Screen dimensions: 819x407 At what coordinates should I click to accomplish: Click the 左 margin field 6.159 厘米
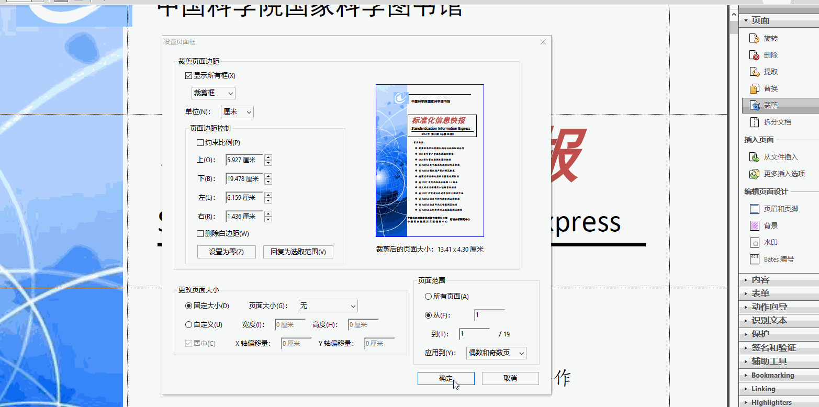point(244,198)
